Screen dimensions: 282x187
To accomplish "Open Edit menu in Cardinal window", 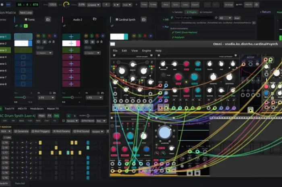I will pos(124,51).
